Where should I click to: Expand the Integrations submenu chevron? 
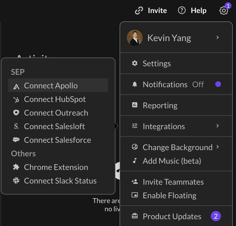(x=217, y=126)
